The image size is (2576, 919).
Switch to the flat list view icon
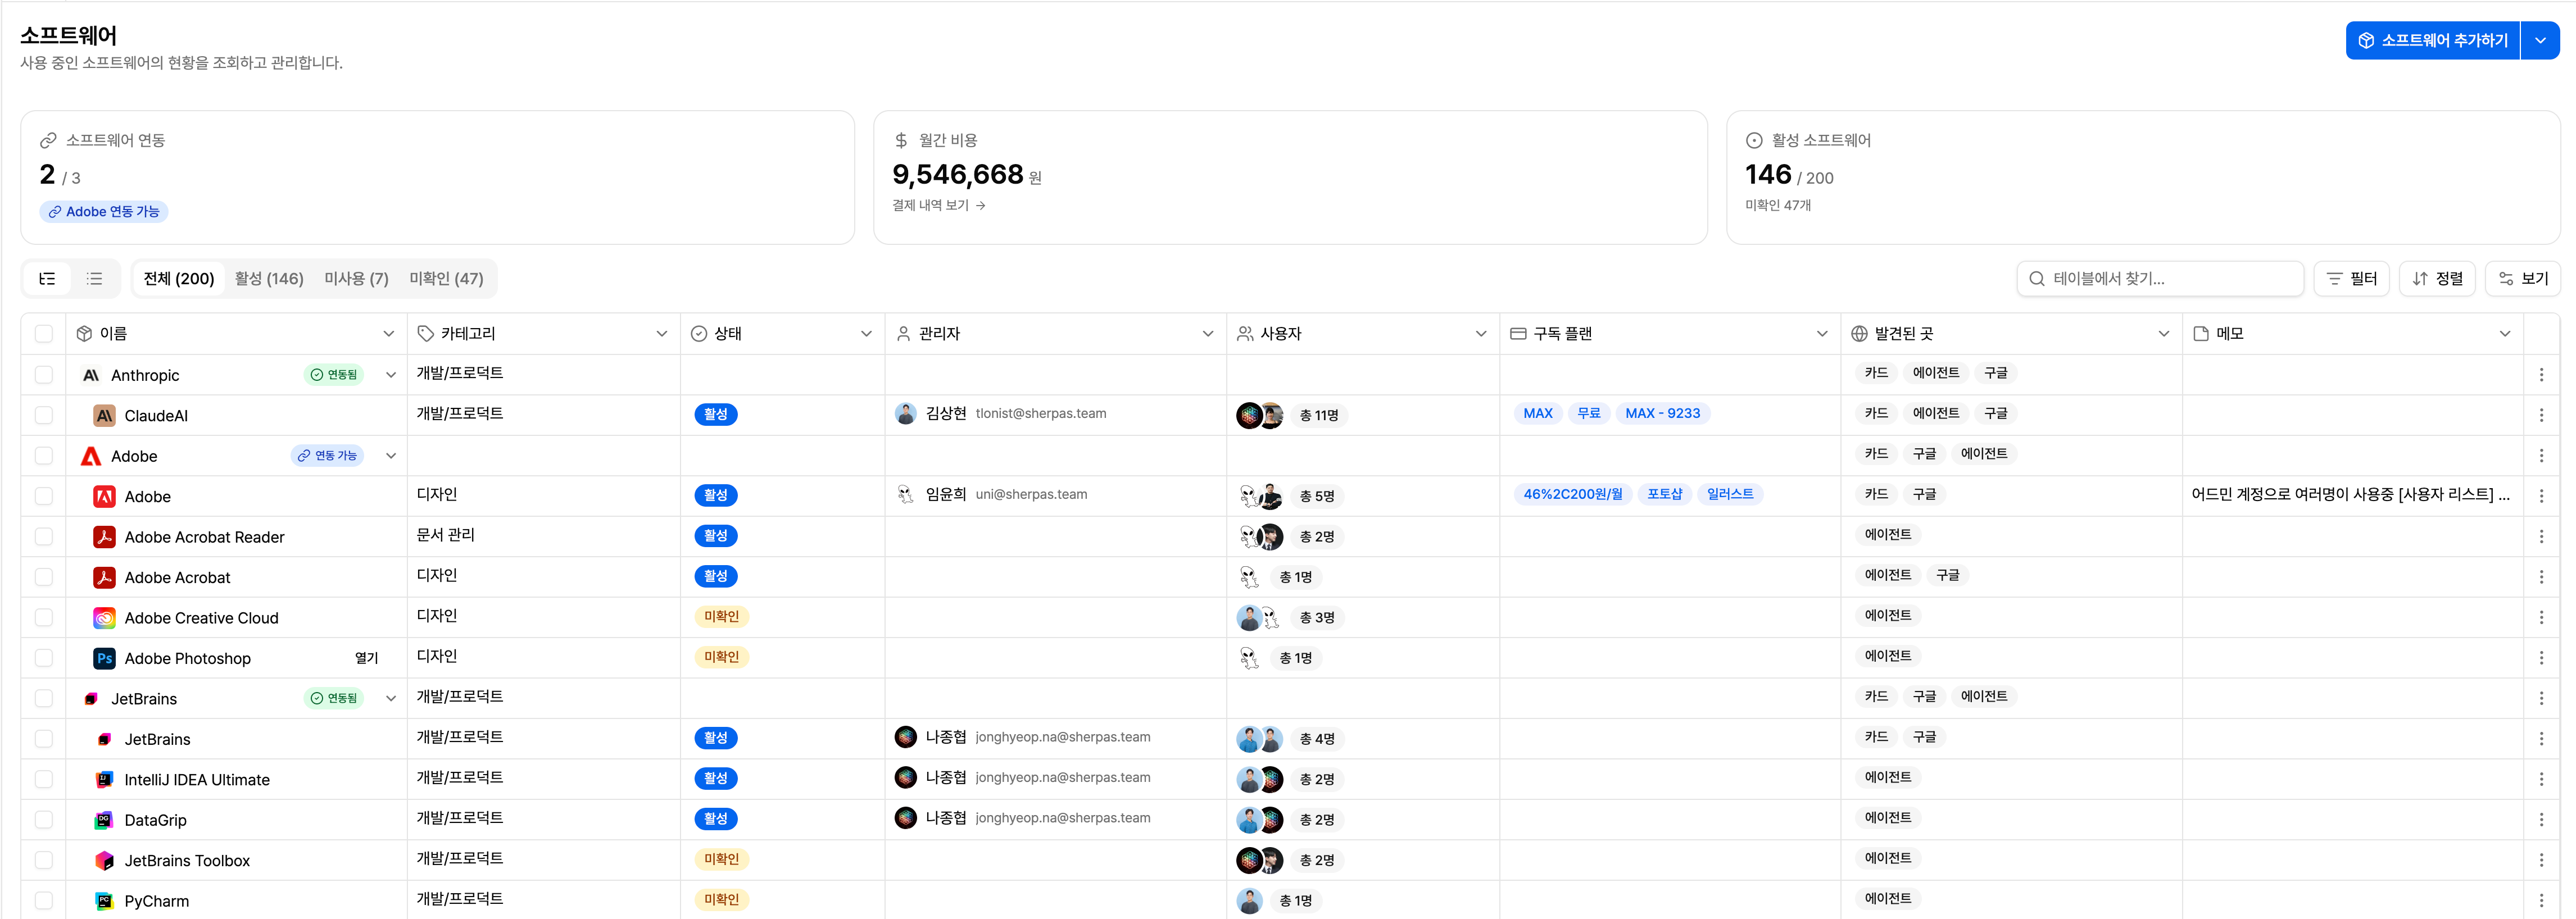[94, 279]
